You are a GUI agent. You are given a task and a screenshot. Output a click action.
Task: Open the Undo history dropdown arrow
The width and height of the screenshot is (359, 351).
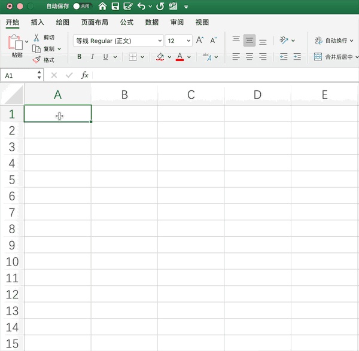(150, 7)
